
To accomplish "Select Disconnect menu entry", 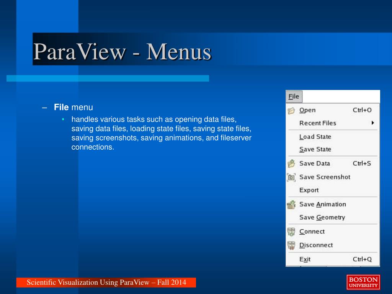I will (333, 245).
